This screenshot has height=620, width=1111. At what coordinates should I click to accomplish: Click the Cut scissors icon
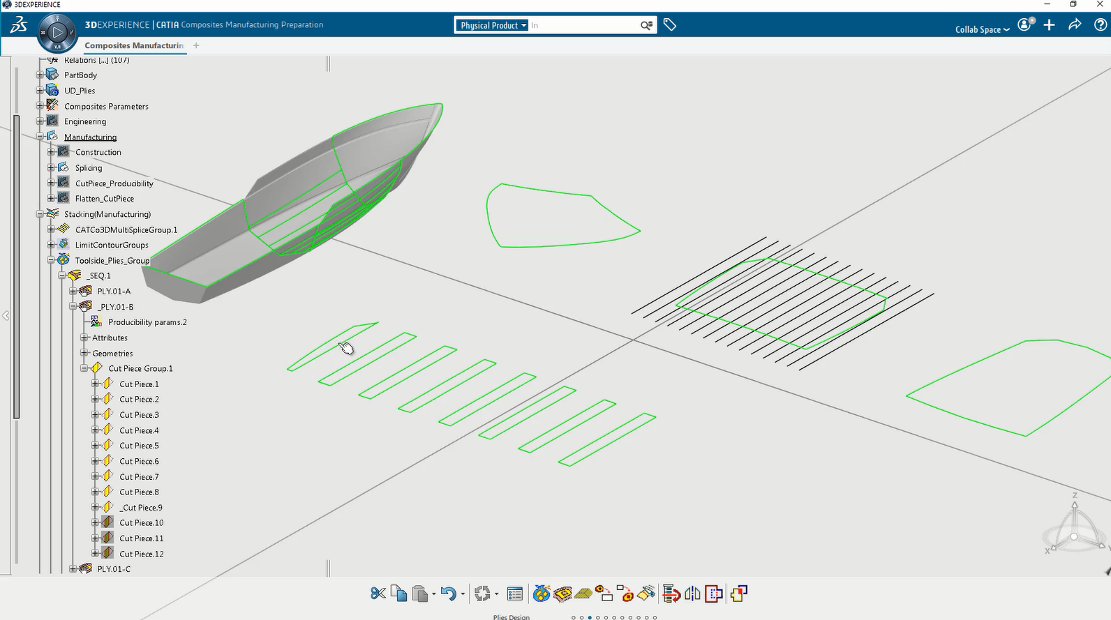click(x=378, y=593)
